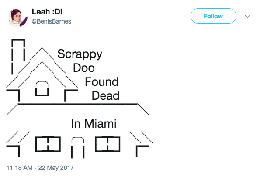Viewport: 260px width, 176px height.
Task: Click the In Miami text line
Action: [x=94, y=124]
